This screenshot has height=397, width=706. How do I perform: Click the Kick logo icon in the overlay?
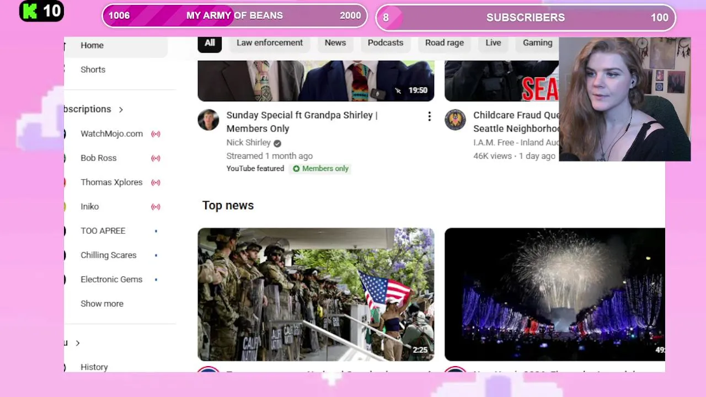point(30,11)
